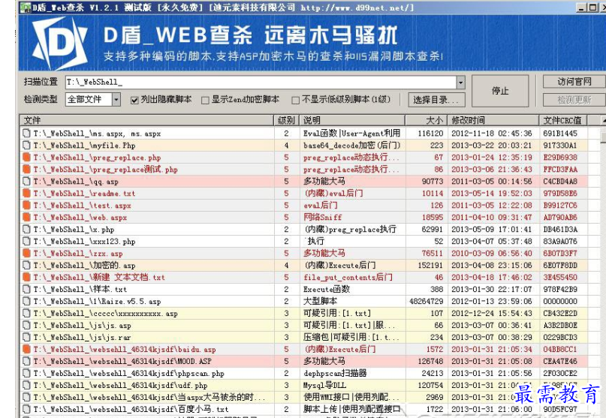Open the 扫描位置 path dropdown arrow
The width and height of the screenshot is (606, 418).
[x=460, y=83]
